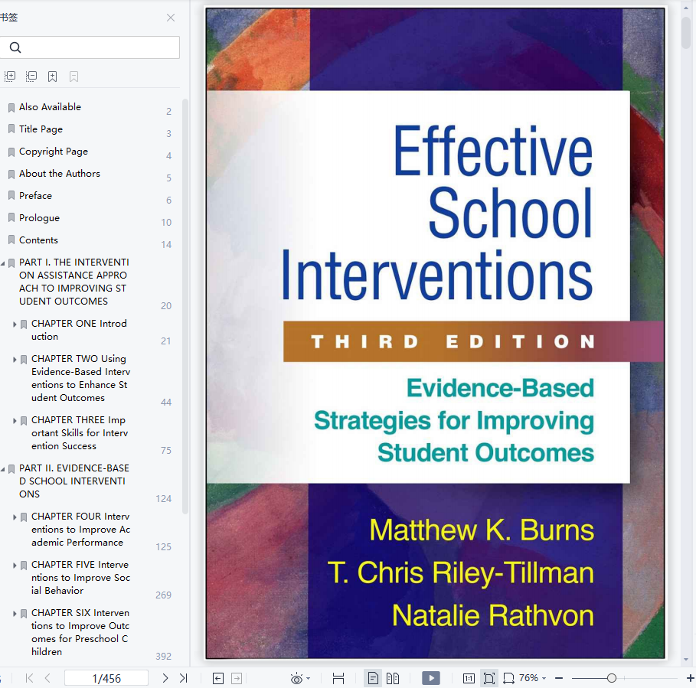Add a new bookmark icon
This screenshot has width=696, height=688.
(52, 77)
